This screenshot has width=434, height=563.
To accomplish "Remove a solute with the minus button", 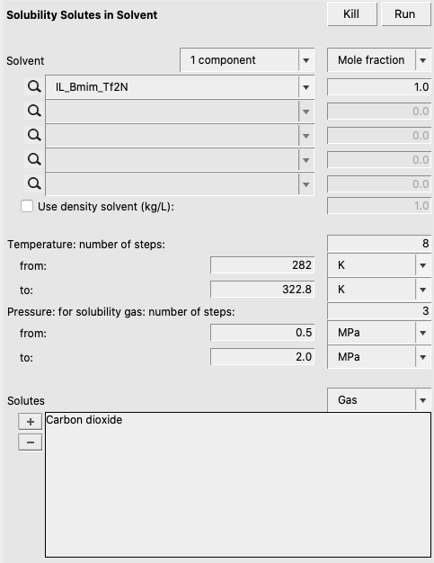I will coord(31,442).
